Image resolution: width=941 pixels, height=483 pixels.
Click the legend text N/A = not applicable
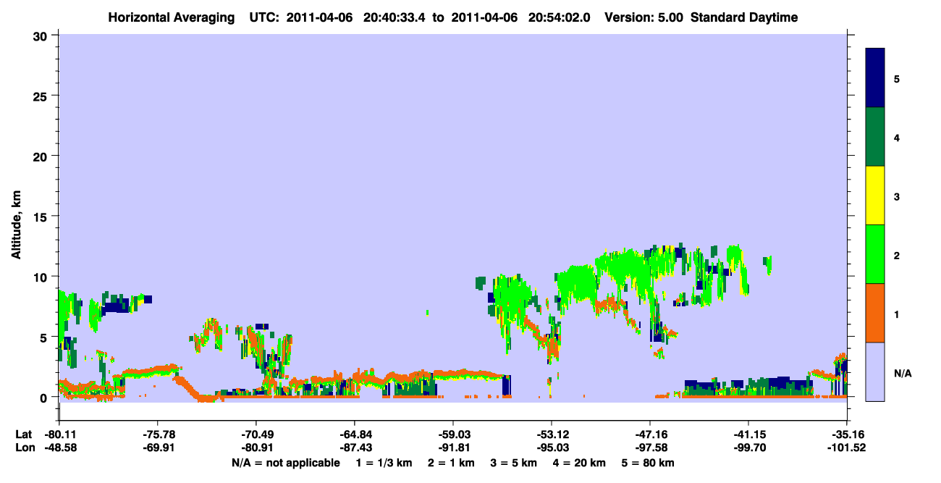pyautogui.click(x=285, y=462)
